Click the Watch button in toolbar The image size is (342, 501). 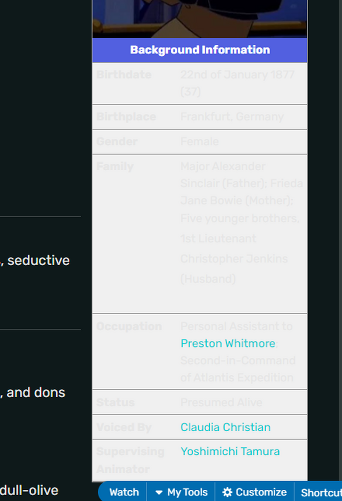coord(124,492)
